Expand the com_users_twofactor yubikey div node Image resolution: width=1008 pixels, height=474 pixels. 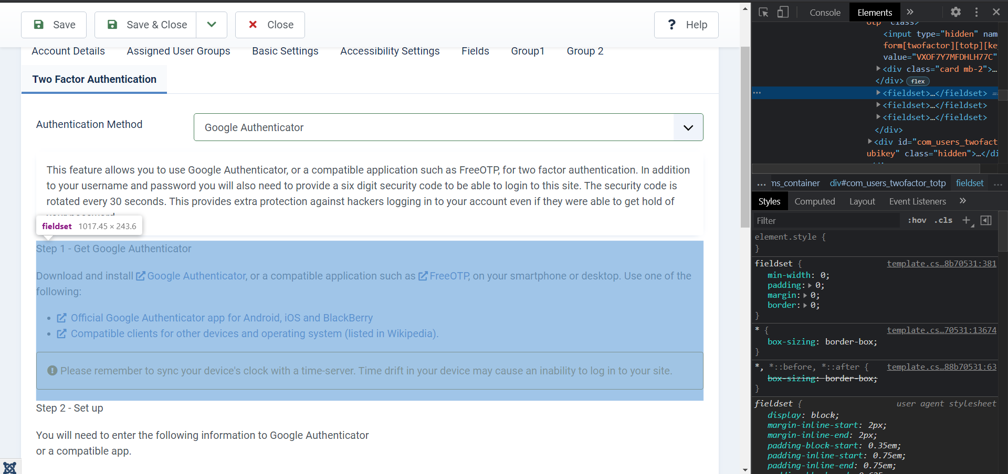(x=870, y=142)
